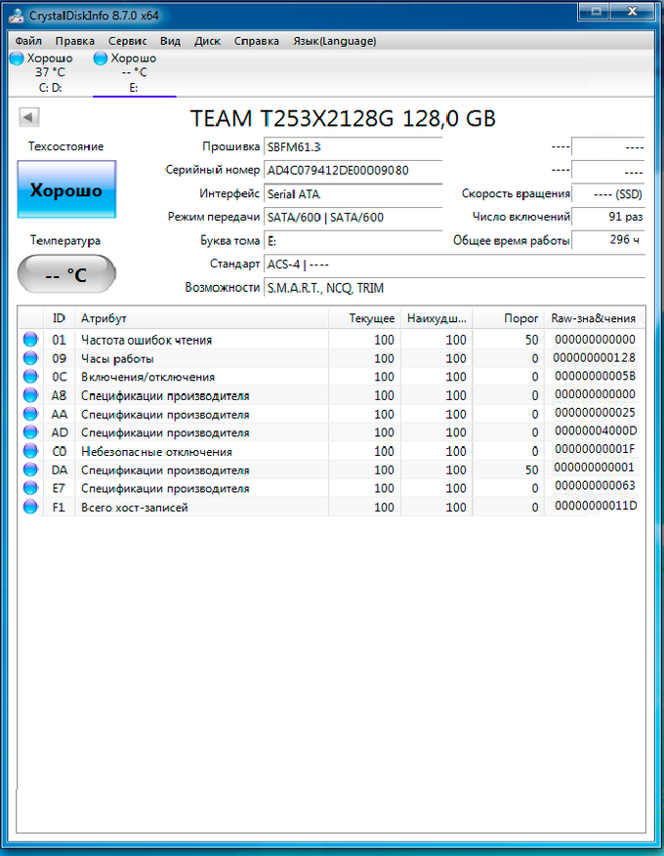
Task: Click status orb for attribute C0 row
Action: tap(30, 452)
